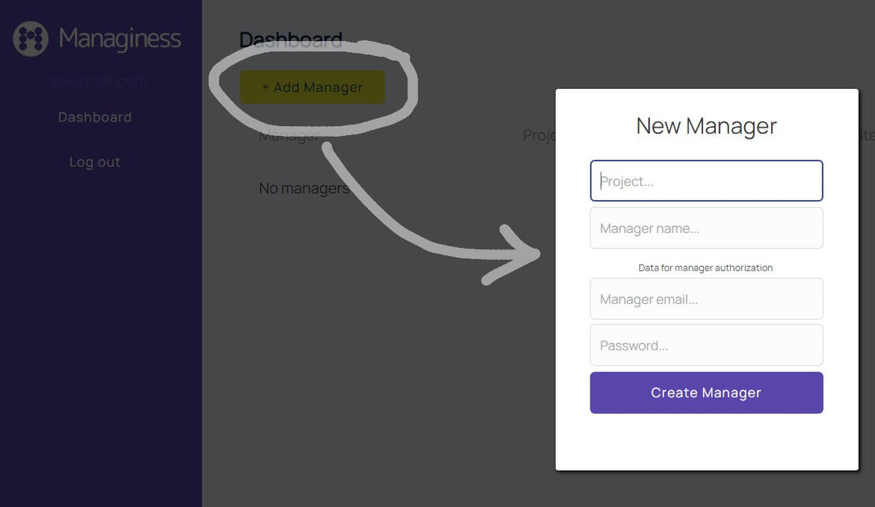Click the Password input field
The height and width of the screenshot is (507, 875).
click(706, 345)
